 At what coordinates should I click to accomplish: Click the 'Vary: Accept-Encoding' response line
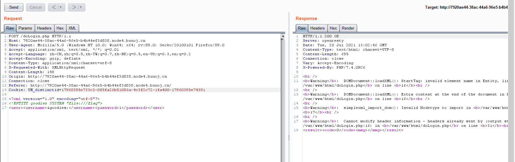pyautogui.click(x=328, y=63)
